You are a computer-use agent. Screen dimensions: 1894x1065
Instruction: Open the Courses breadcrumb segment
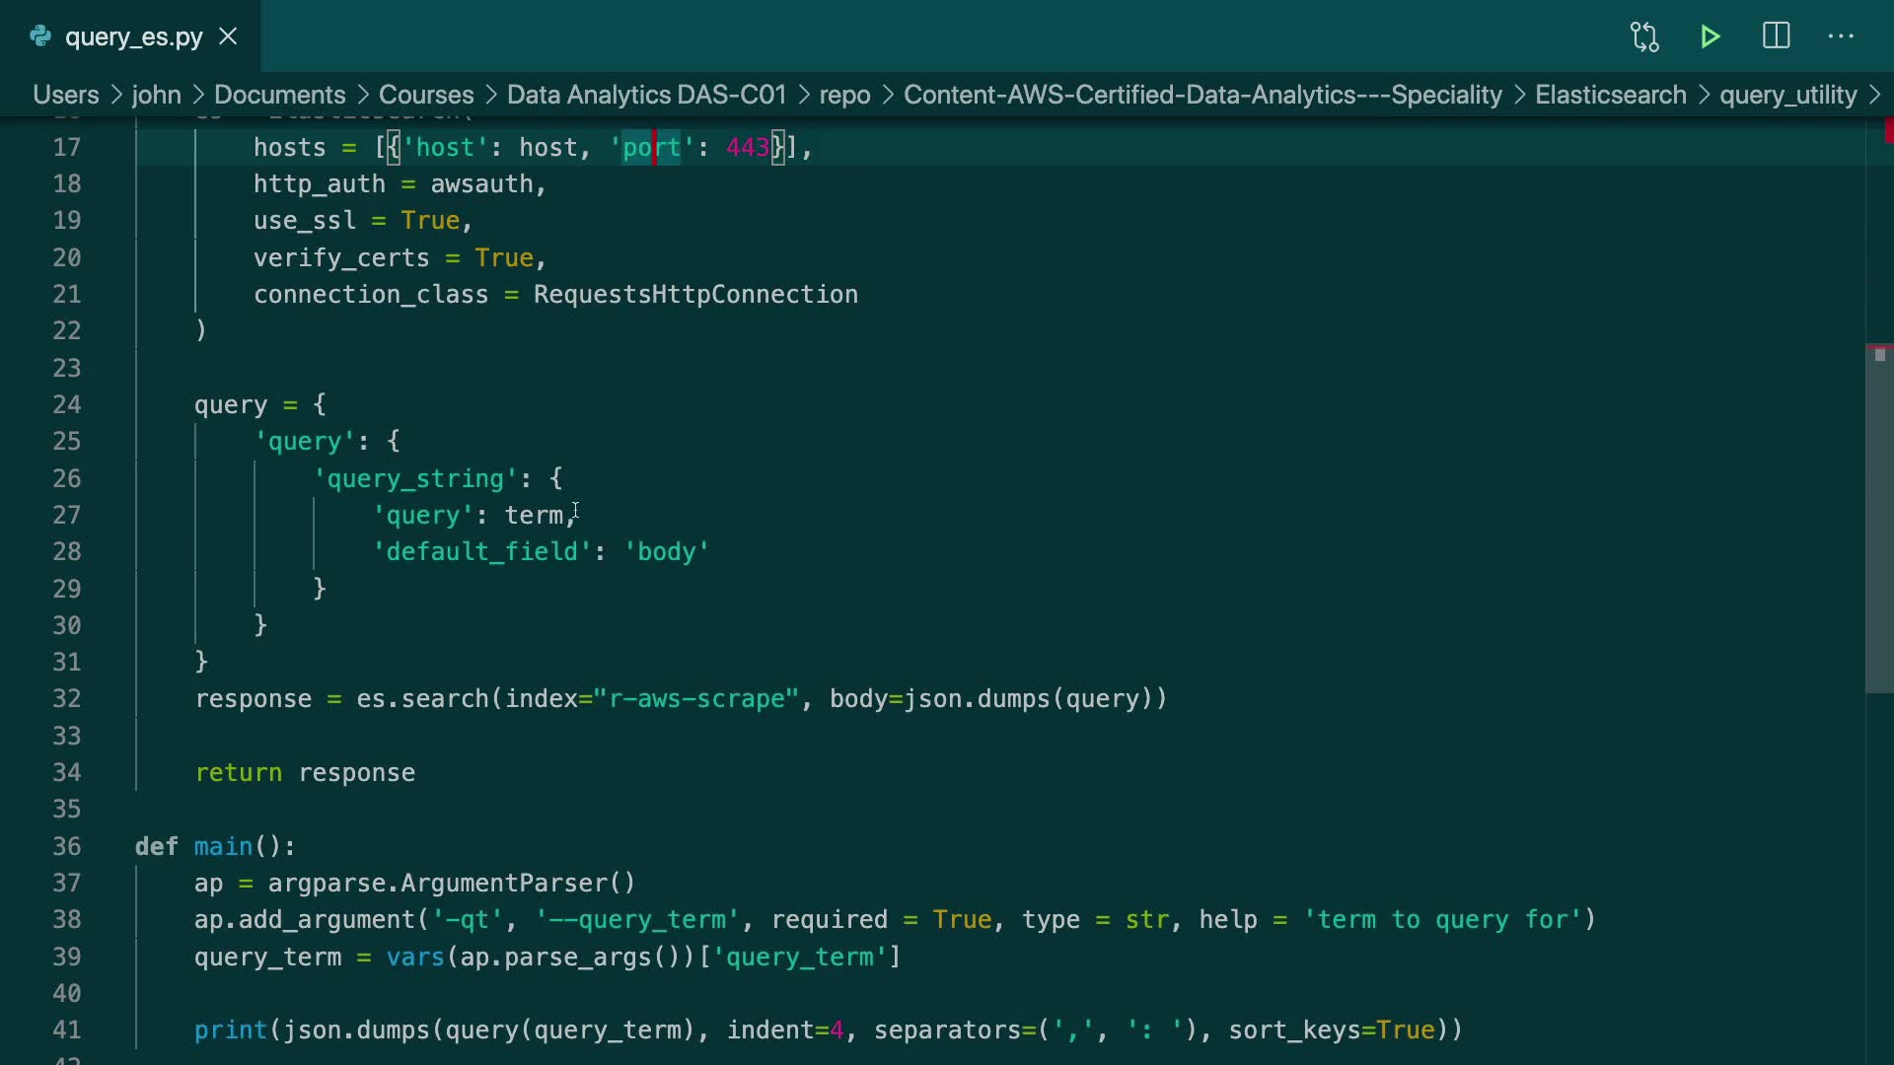pos(425,95)
